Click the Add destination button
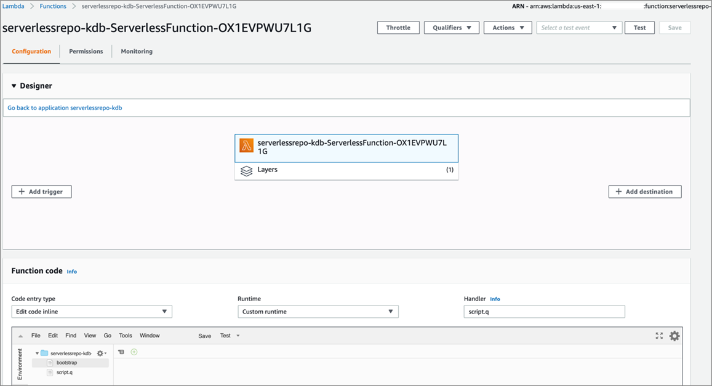Viewport: 712px width, 386px height. 645,191
